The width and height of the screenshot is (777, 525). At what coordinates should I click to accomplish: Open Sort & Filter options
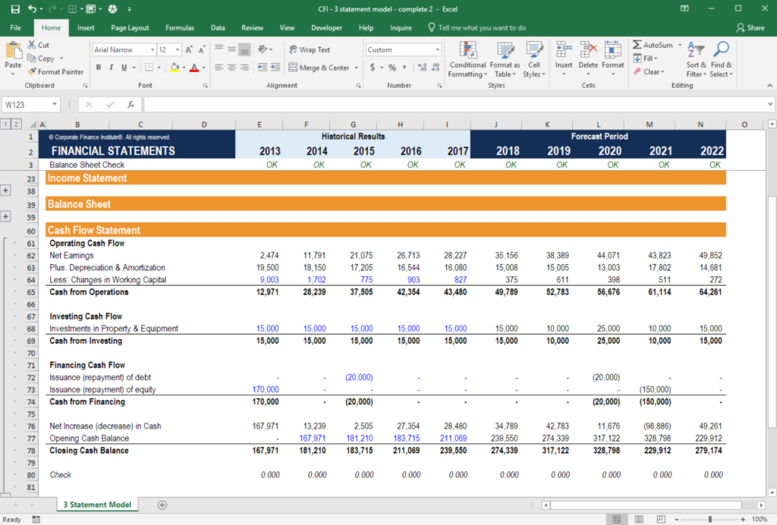(696, 59)
